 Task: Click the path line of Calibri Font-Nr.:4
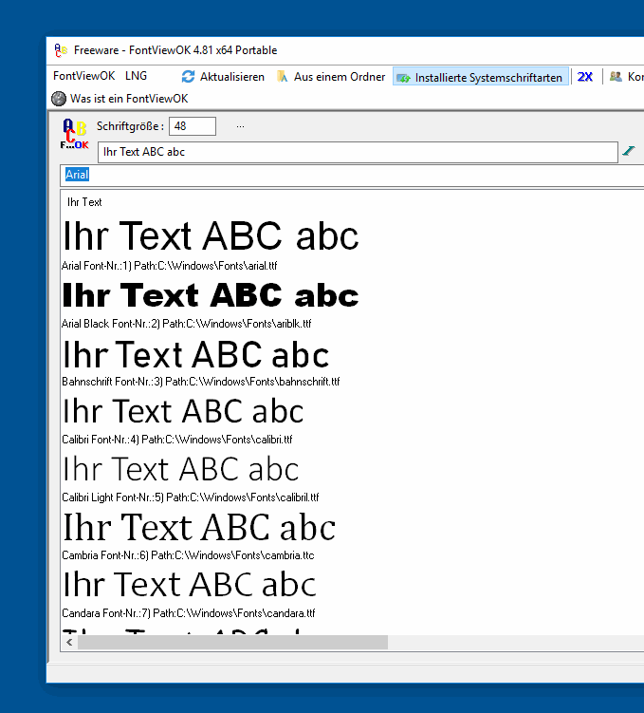click(x=177, y=440)
